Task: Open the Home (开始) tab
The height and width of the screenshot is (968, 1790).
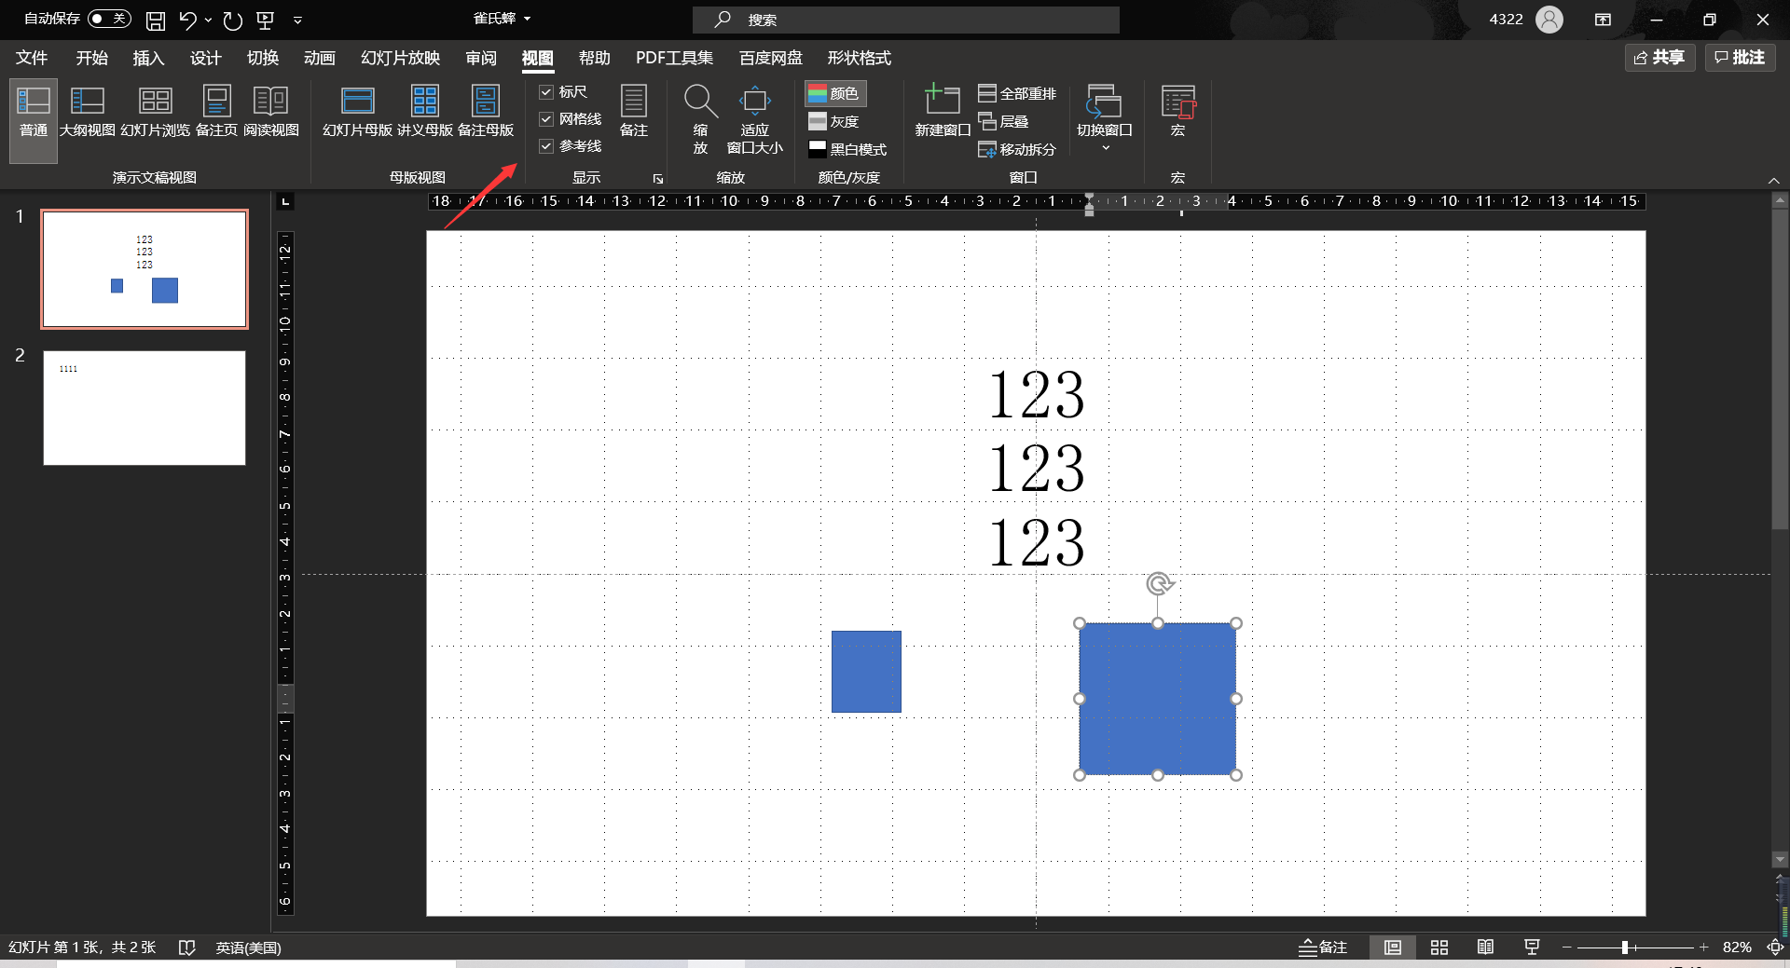Action: point(91,58)
